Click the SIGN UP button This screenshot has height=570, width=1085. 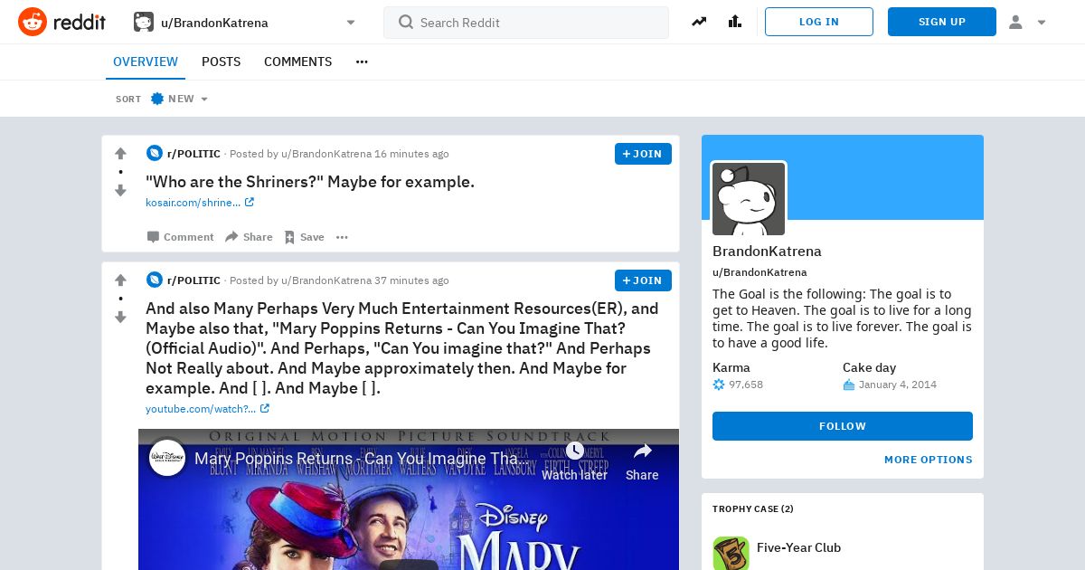[x=942, y=22]
